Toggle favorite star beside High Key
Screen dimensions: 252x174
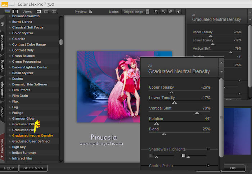tap(10, 147)
